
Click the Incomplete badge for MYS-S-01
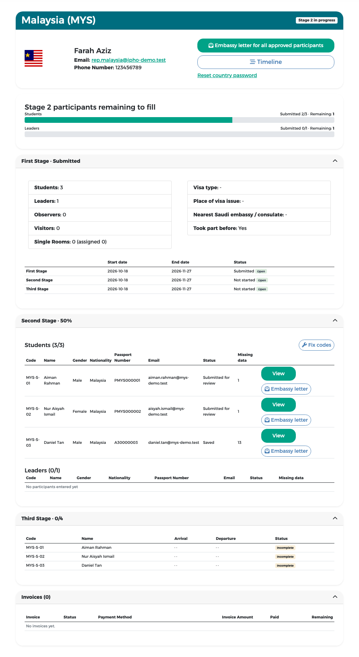[285, 548]
